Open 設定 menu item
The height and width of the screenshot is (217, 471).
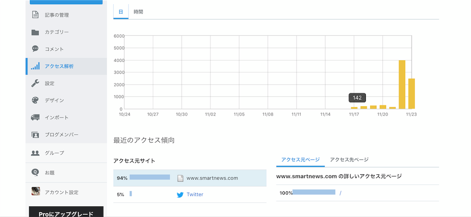coord(66,83)
